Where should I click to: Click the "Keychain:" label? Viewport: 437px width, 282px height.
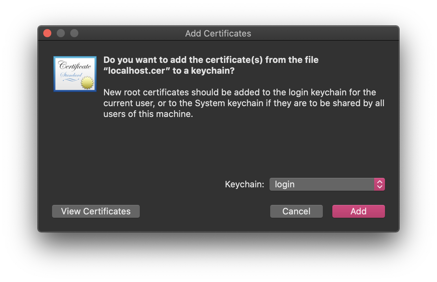[245, 184]
